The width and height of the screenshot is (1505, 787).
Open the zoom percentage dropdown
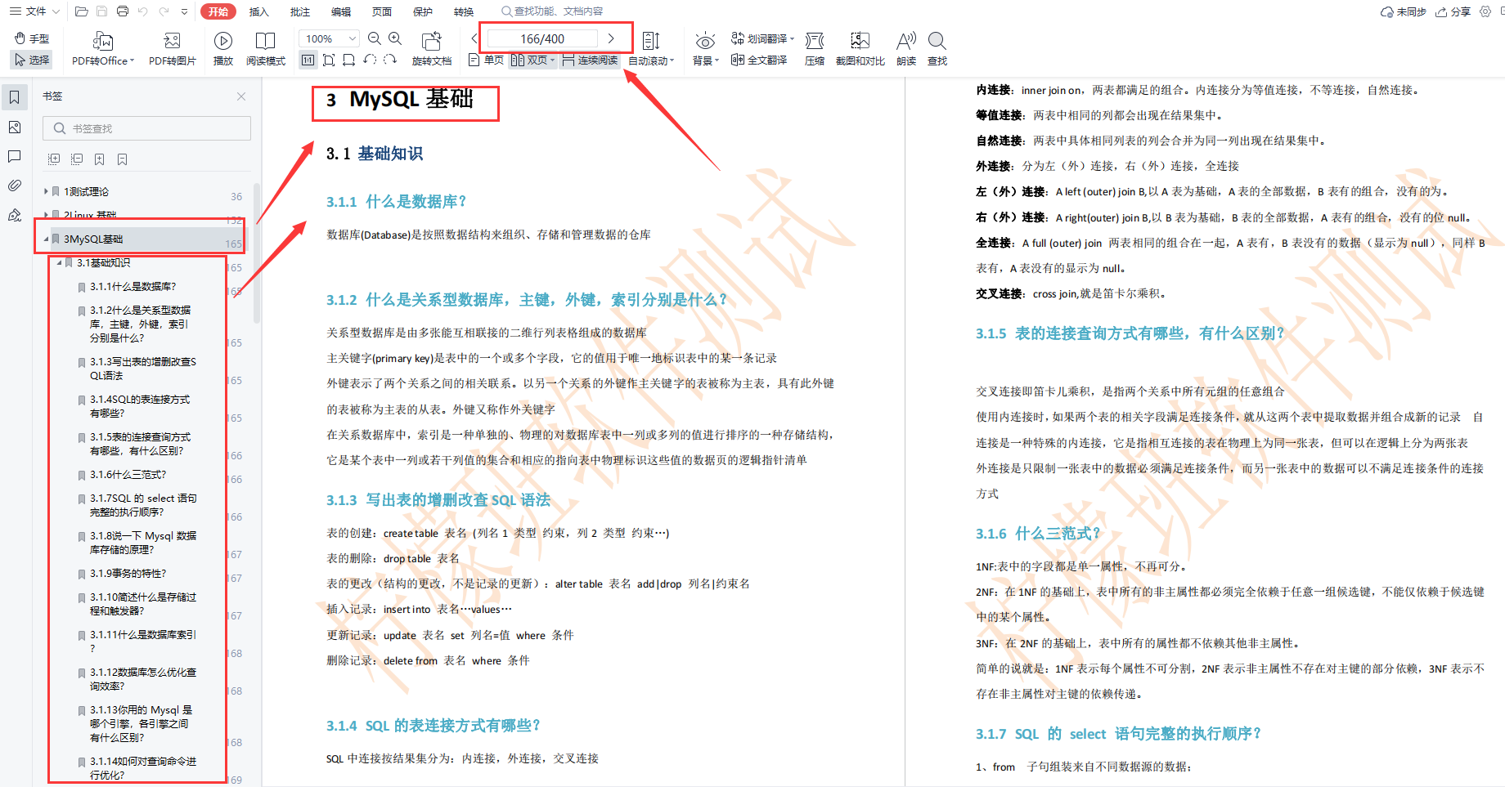353,38
